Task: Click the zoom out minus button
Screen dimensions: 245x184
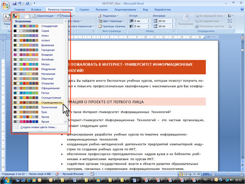Action: click(214, 174)
